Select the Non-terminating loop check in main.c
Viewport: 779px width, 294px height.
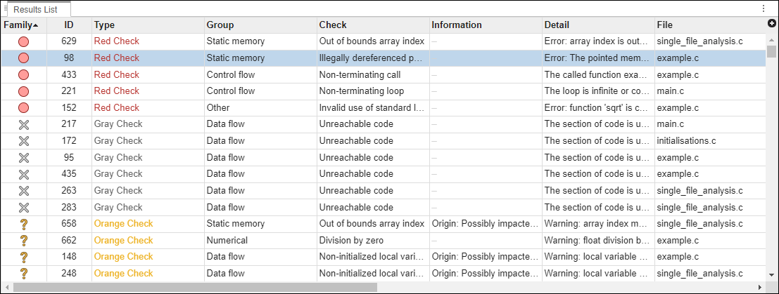361,91
